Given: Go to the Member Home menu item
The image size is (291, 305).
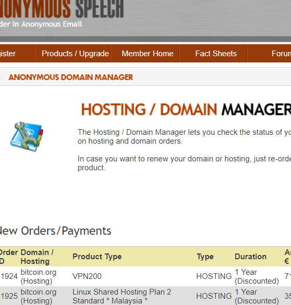Looking at the screenshot, I should (147, 54).
